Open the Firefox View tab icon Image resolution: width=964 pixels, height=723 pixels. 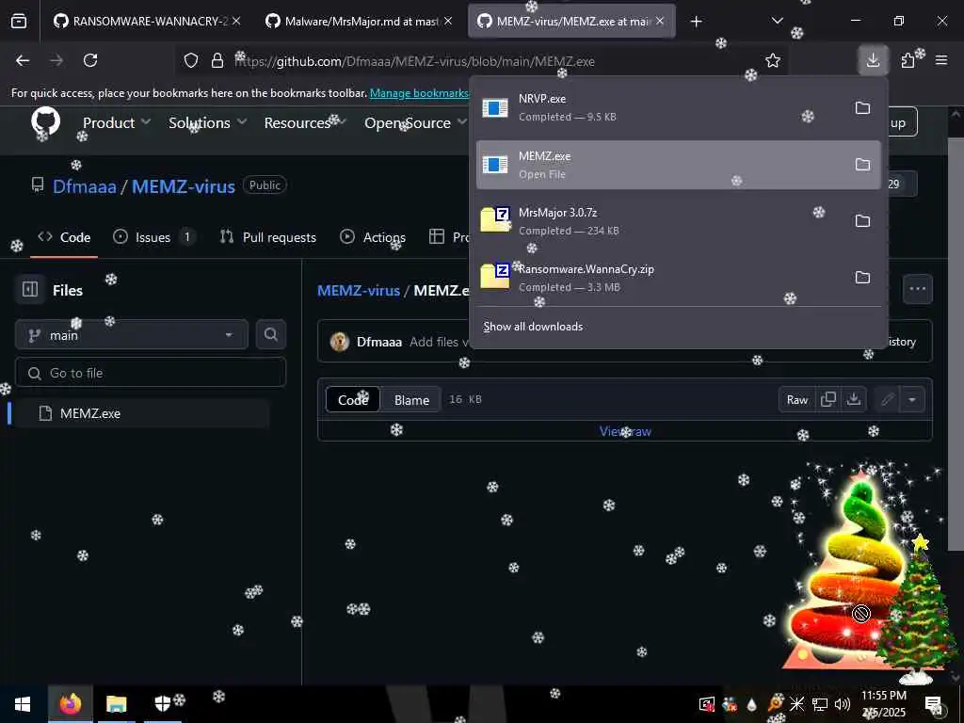(x=19, y=22)
